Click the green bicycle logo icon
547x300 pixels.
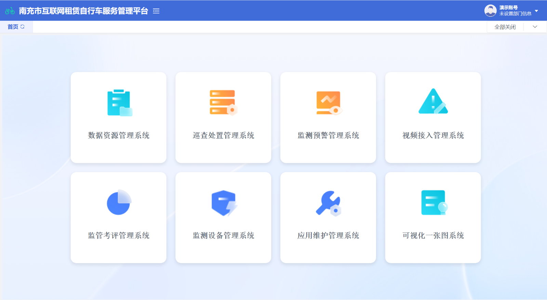click(10, 11)
